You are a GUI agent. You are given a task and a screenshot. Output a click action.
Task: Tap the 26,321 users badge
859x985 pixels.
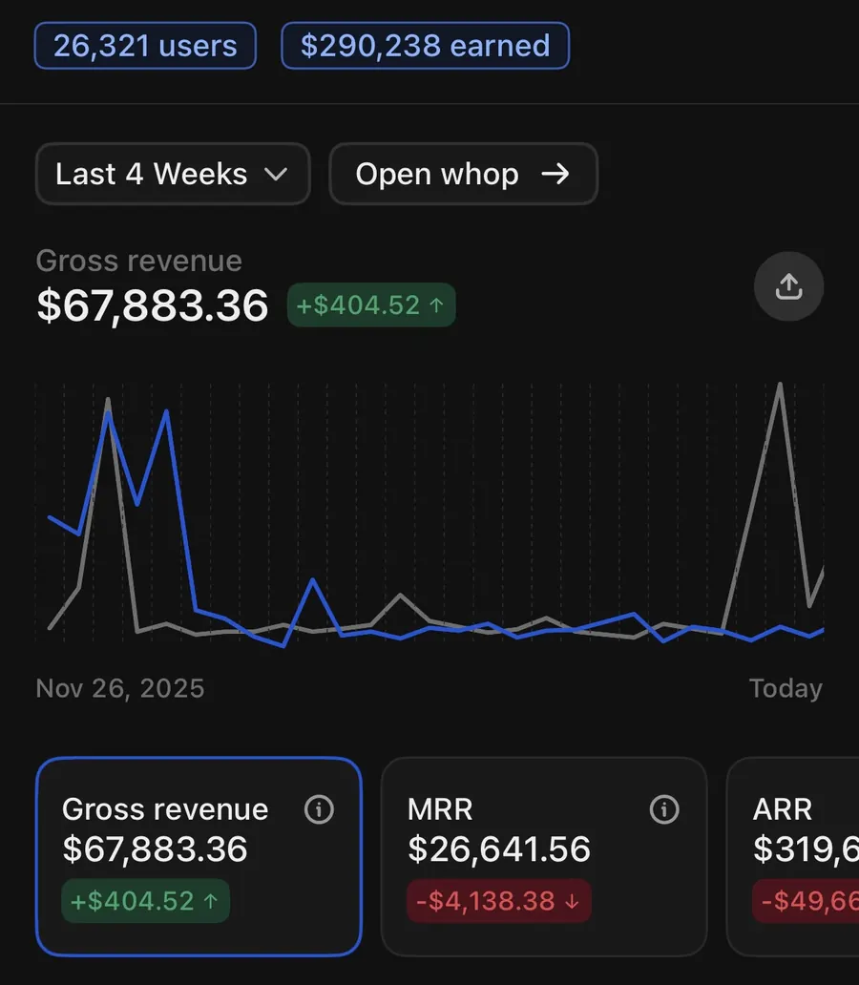pyautogui.click(x=145, y=46)
